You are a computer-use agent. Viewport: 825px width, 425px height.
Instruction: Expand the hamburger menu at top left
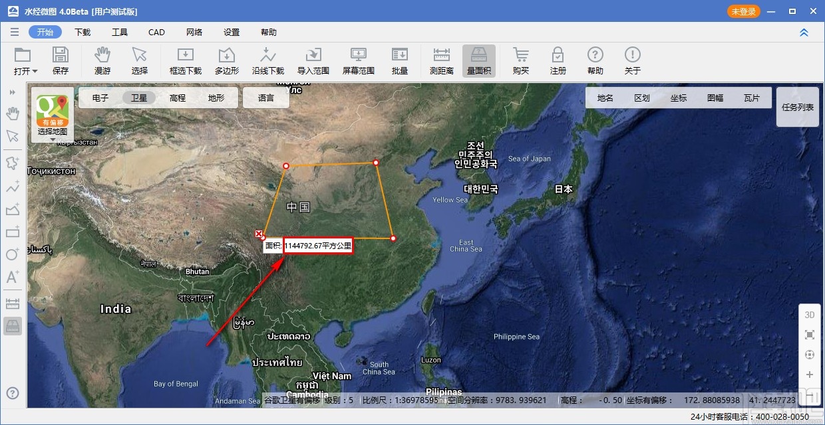coord(14,31)
